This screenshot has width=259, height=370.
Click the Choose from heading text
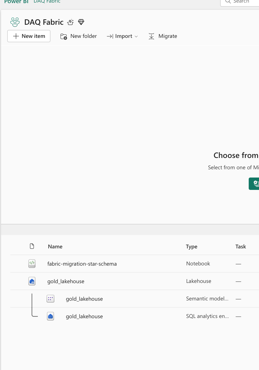click(236, 155)
